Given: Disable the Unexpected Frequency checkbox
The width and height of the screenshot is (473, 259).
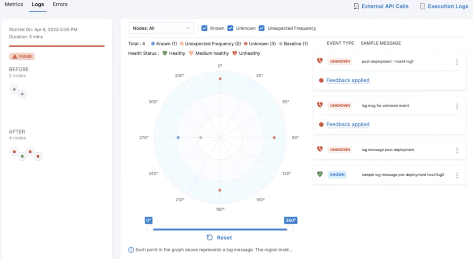Looking at the screenshot, I should point(262,28).
